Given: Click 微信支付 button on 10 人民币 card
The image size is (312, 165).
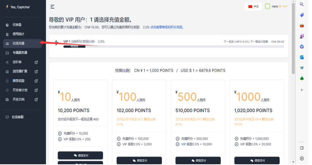Looking at the screenshot, I should click(80, 156).
